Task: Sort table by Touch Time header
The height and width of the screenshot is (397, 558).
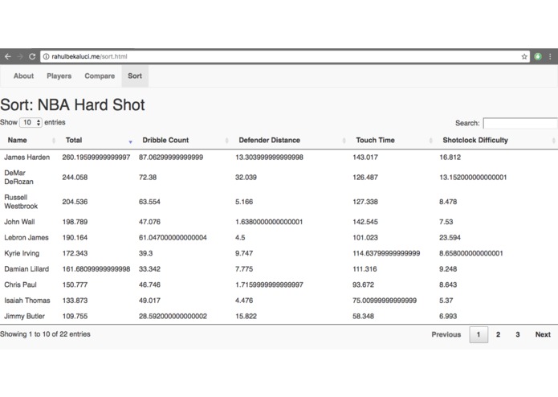Action: 393,141
